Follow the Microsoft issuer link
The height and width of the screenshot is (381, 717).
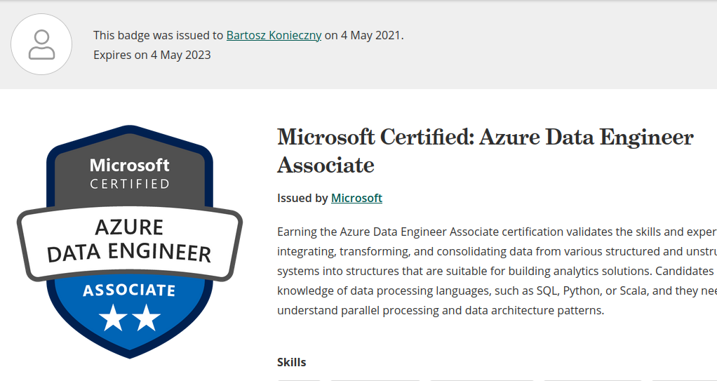click(x=356, y=198)
